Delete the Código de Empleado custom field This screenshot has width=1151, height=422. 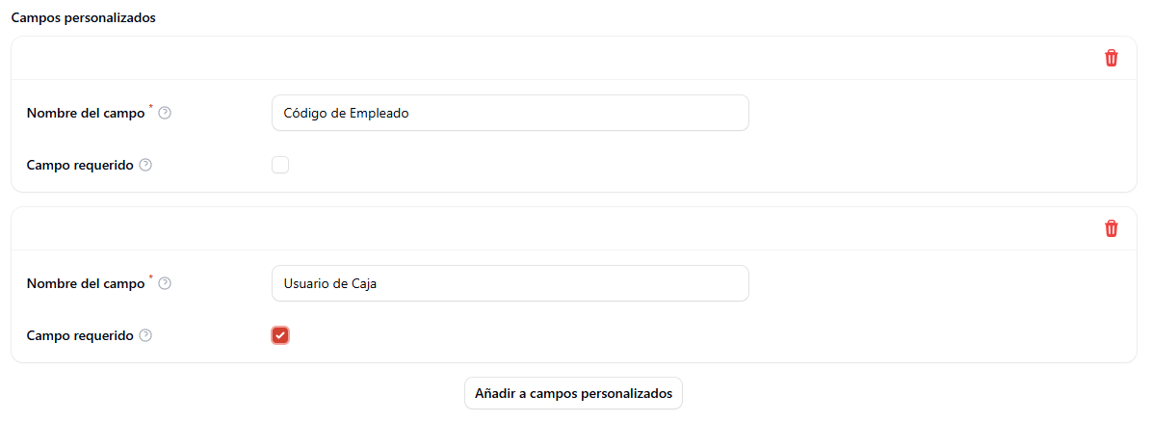1112,58
